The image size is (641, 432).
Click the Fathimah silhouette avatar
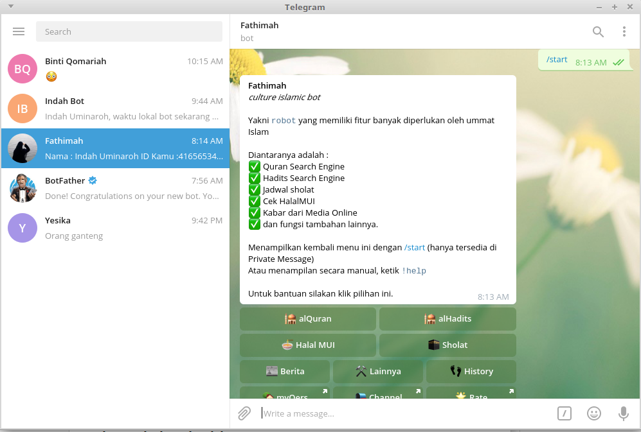(23, 148)
